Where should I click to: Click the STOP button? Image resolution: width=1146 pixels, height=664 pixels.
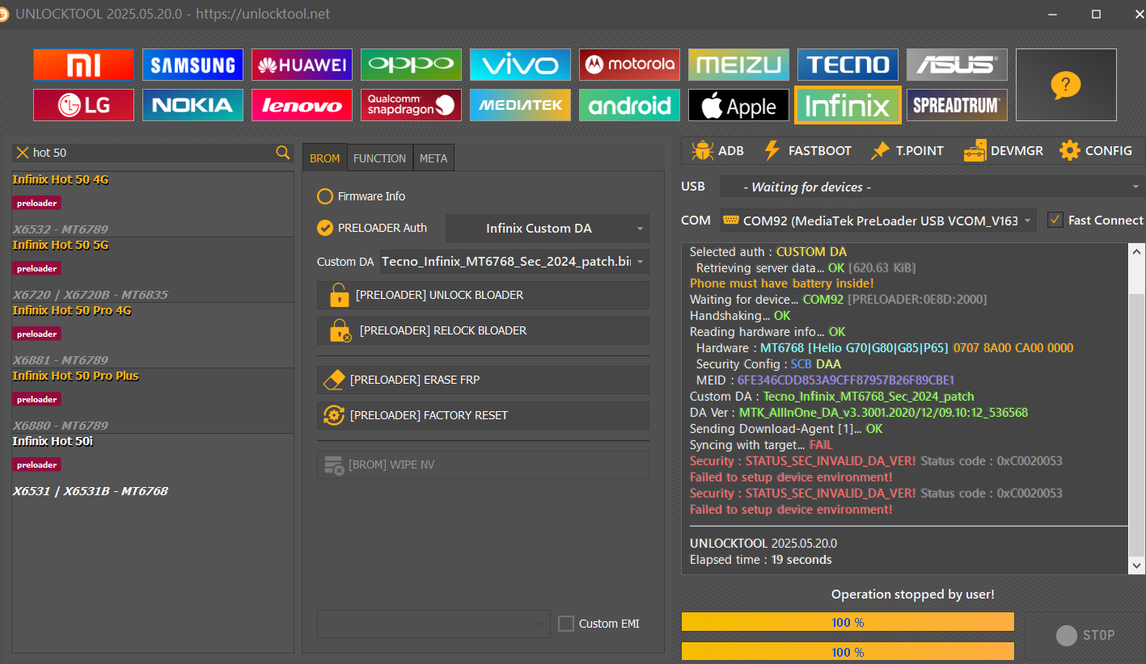point(1085,635)
